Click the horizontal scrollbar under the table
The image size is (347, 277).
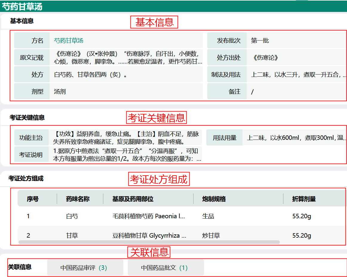[149, 242]
